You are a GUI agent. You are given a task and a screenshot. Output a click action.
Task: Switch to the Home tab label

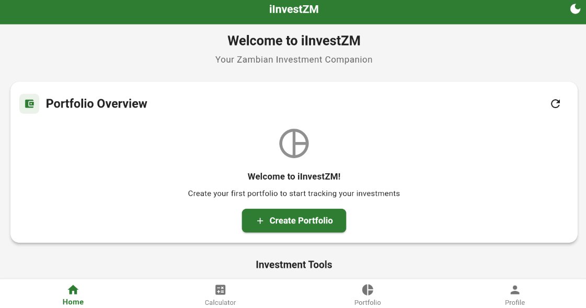pyautogui.click(x=73, y=302)
